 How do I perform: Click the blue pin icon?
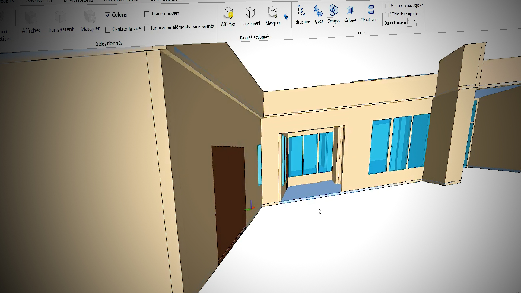pyautogui.click(x=286, y=17)
